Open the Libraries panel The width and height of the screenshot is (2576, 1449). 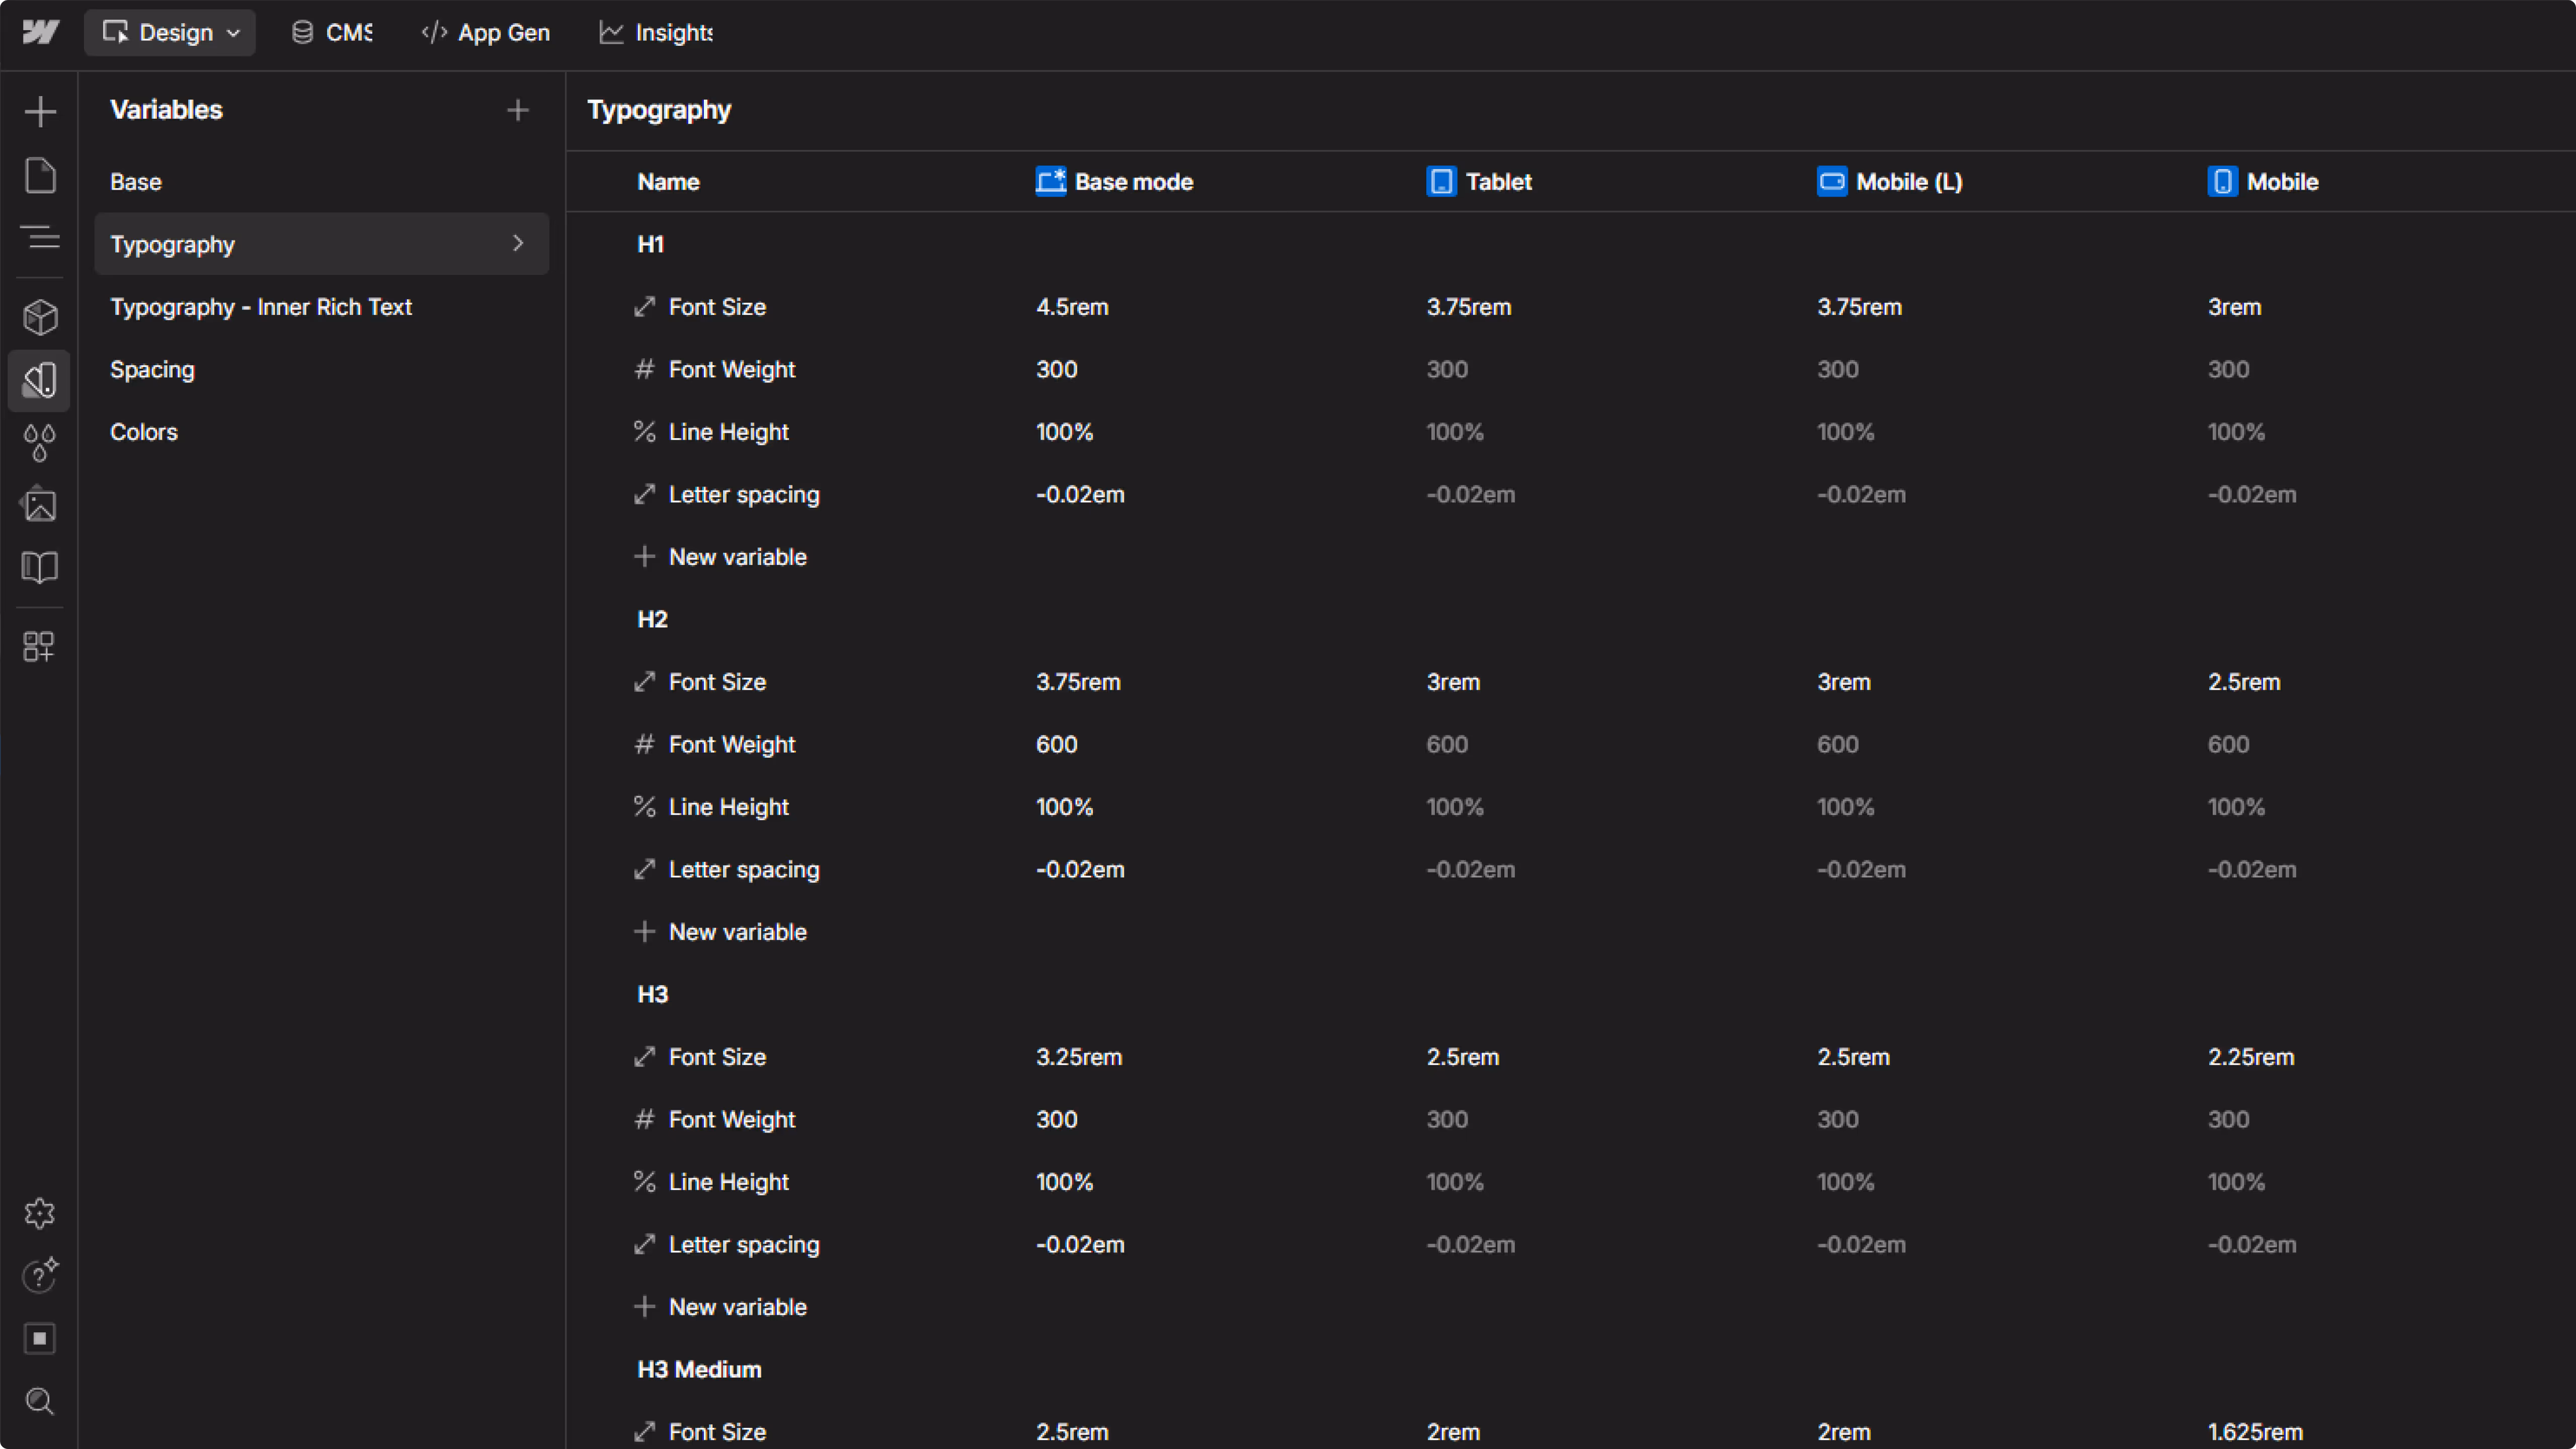(x=40, y=567)
